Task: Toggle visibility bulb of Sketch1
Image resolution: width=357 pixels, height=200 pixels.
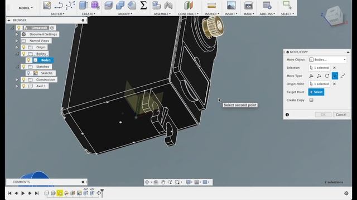Action: 28,73
